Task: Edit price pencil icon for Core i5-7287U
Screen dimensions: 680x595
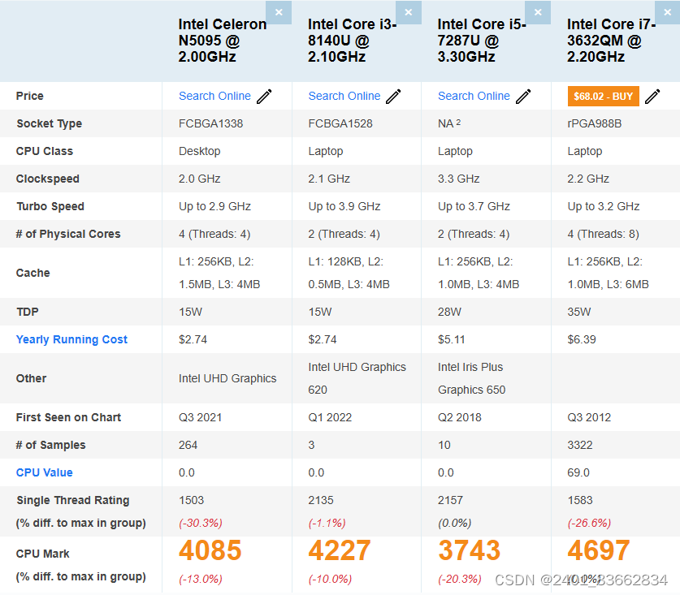Action: pos(523,97)
